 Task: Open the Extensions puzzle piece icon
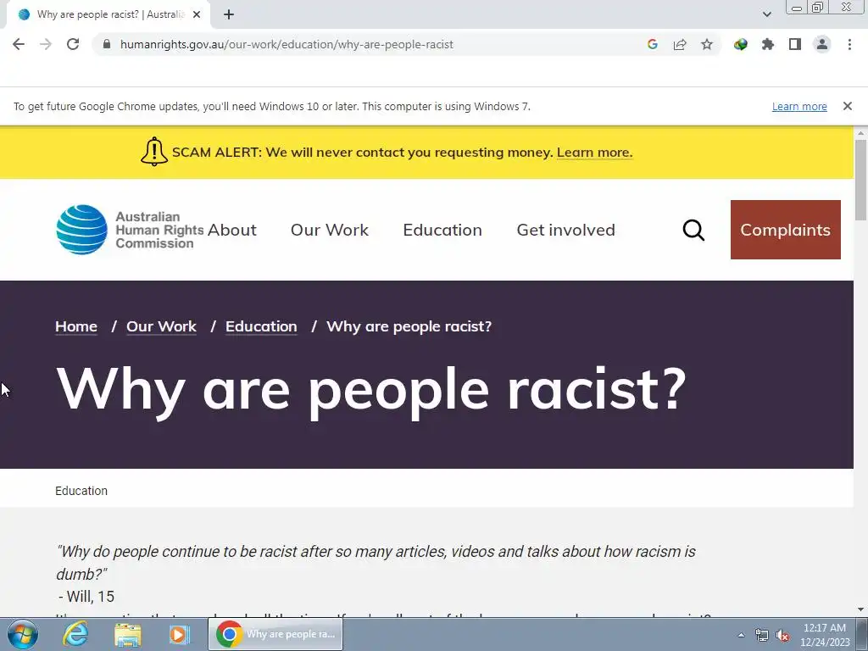pos(768,44)
